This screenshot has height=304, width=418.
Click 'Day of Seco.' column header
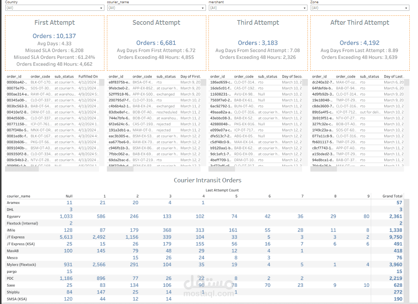(x=292, y=76)
